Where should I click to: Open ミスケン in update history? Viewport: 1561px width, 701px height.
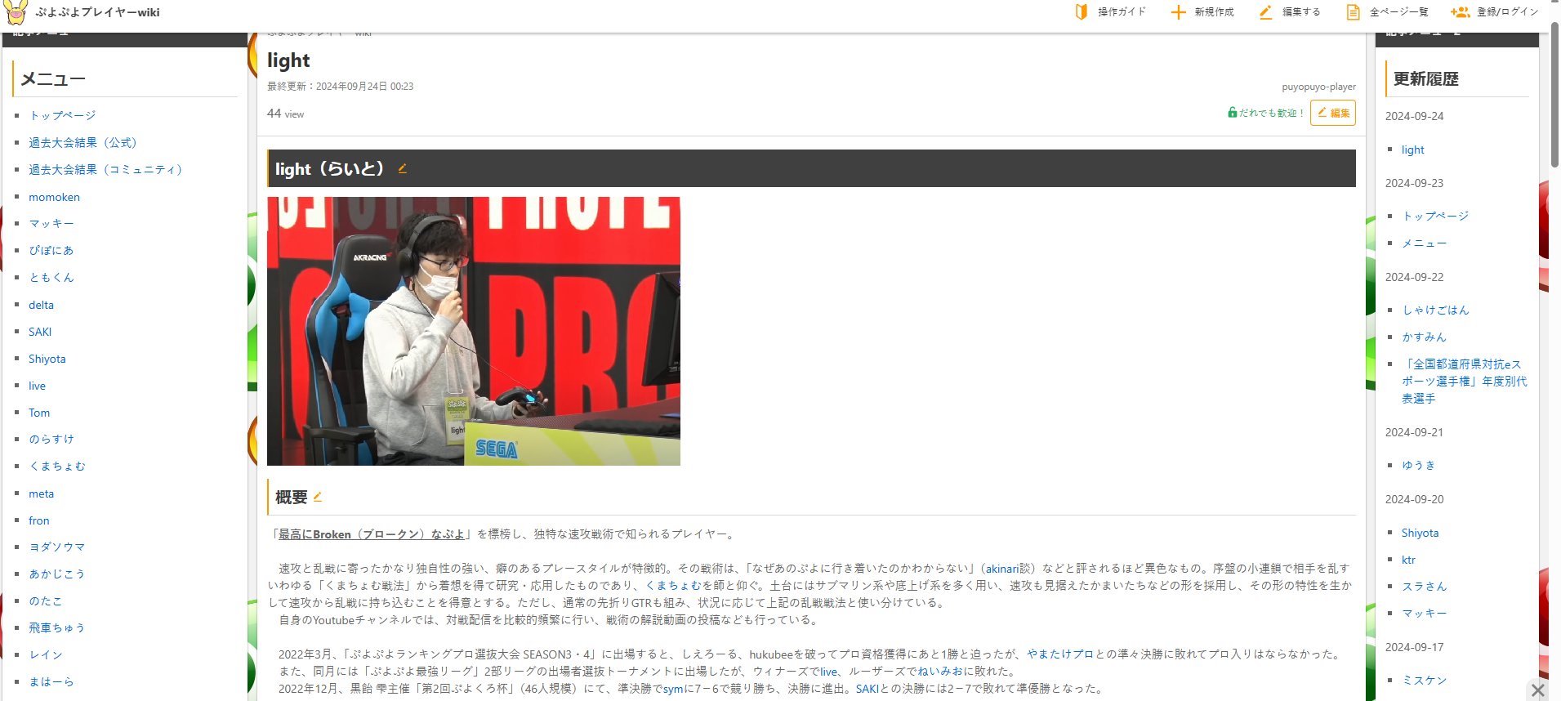tap(1424, 680)
